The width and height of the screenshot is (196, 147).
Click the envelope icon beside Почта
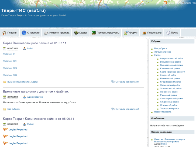tap(168, 33)
